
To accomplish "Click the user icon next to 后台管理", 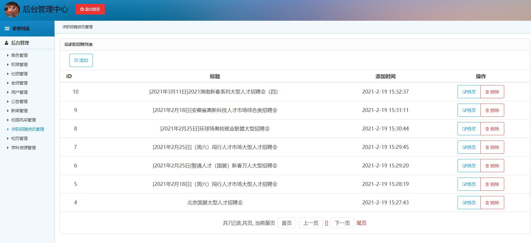I will pos(6,43).
